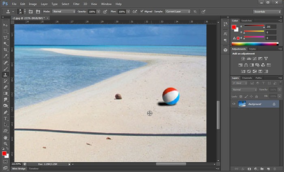Select the Horizontal Type tool
This screenshot has width=284, height=172.
coord(5,119)
